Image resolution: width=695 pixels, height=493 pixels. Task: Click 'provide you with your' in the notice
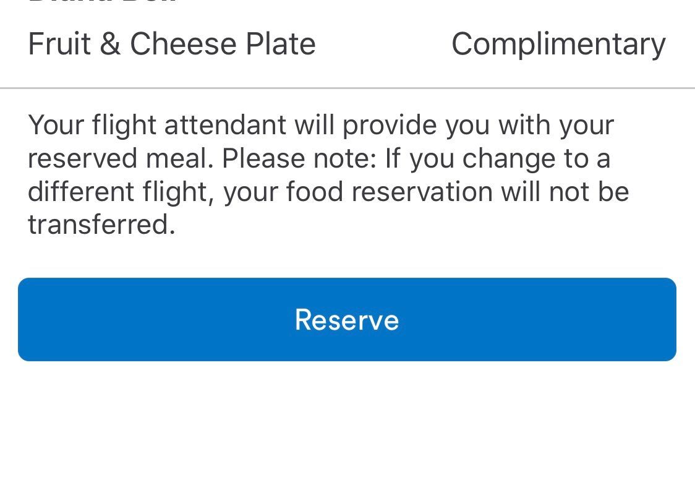(478, 126)
